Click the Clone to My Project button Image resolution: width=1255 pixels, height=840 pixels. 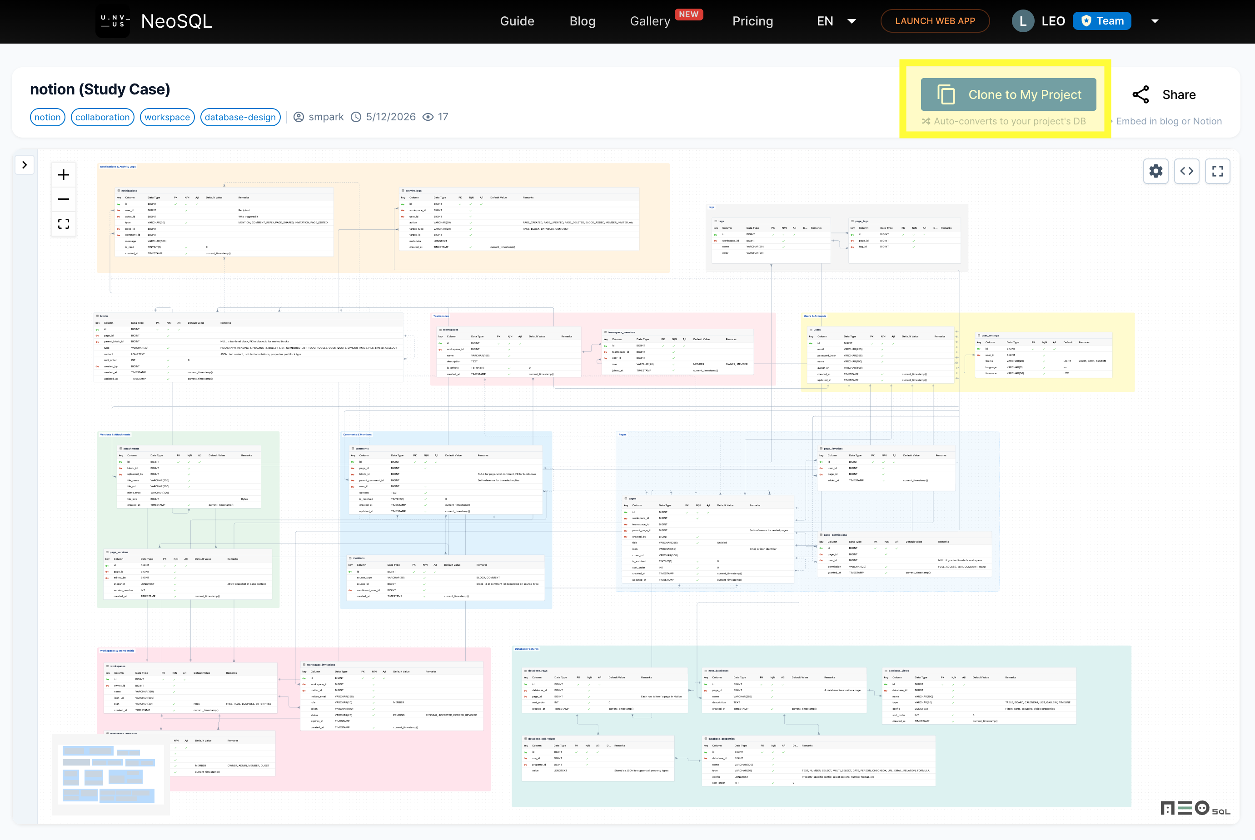tap(1008, 94)
